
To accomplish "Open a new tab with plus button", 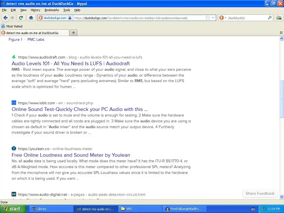I will click(x=73, y=33).
